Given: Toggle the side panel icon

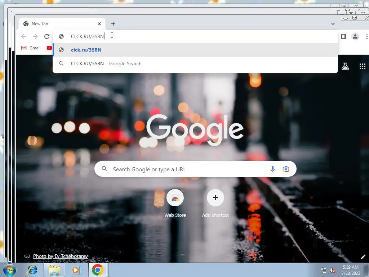Looking at the screenshot, I should pos(343,36).
